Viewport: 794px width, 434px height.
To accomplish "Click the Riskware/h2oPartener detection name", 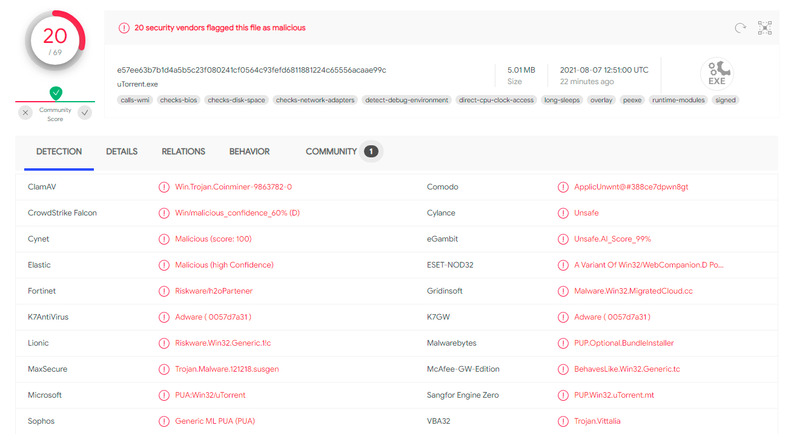I will point(214,291).
